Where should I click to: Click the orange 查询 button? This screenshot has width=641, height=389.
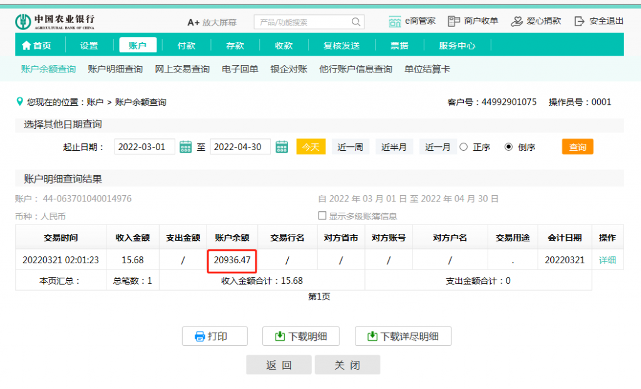coord(577,147)
